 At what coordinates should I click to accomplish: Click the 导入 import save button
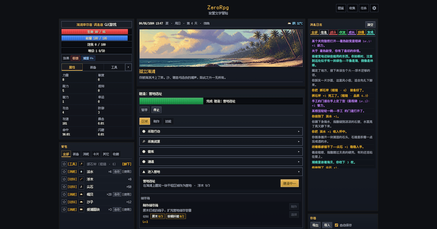pos(327,225)
